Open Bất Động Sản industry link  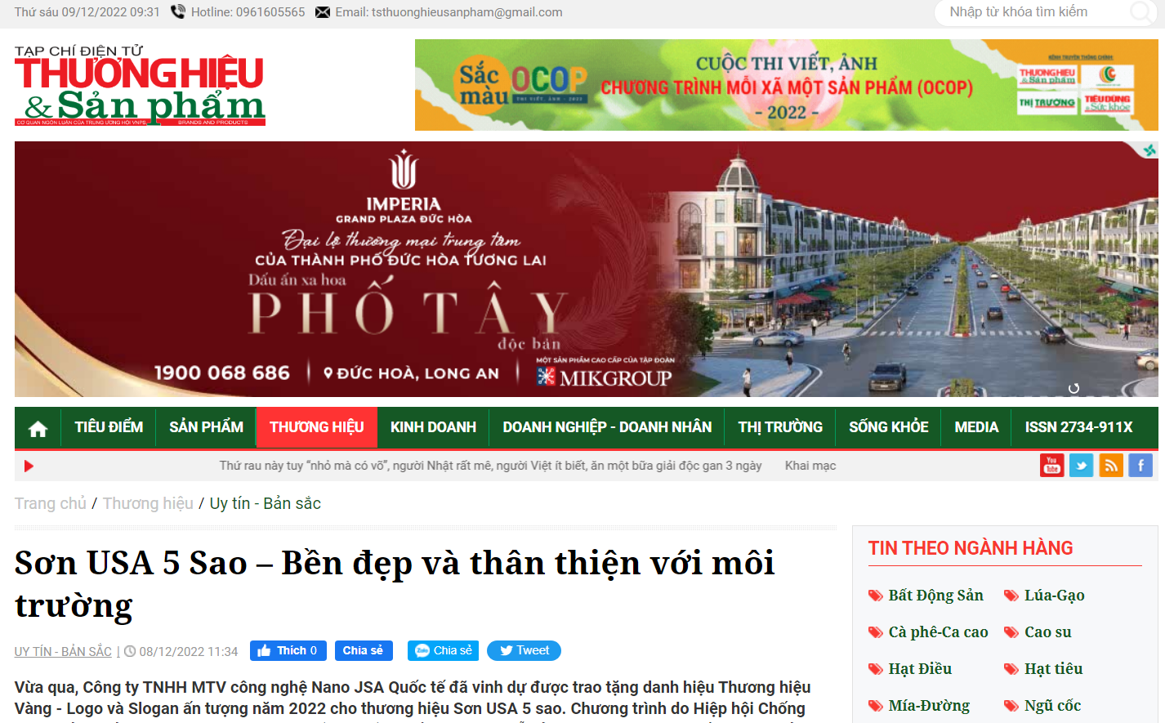[936, 596]
